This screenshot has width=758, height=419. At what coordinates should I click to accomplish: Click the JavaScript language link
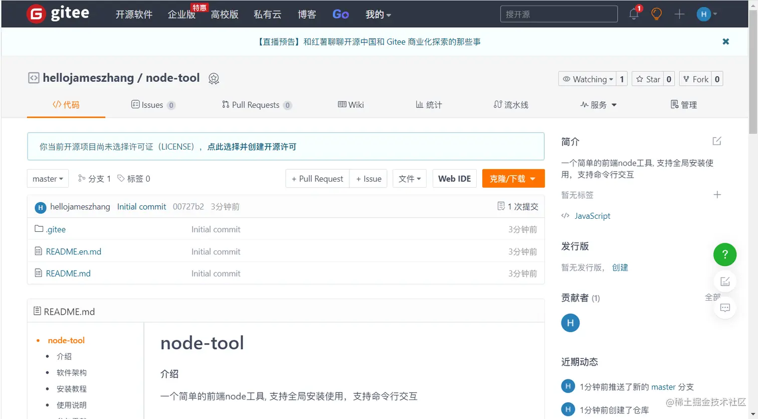click(592, 216)
